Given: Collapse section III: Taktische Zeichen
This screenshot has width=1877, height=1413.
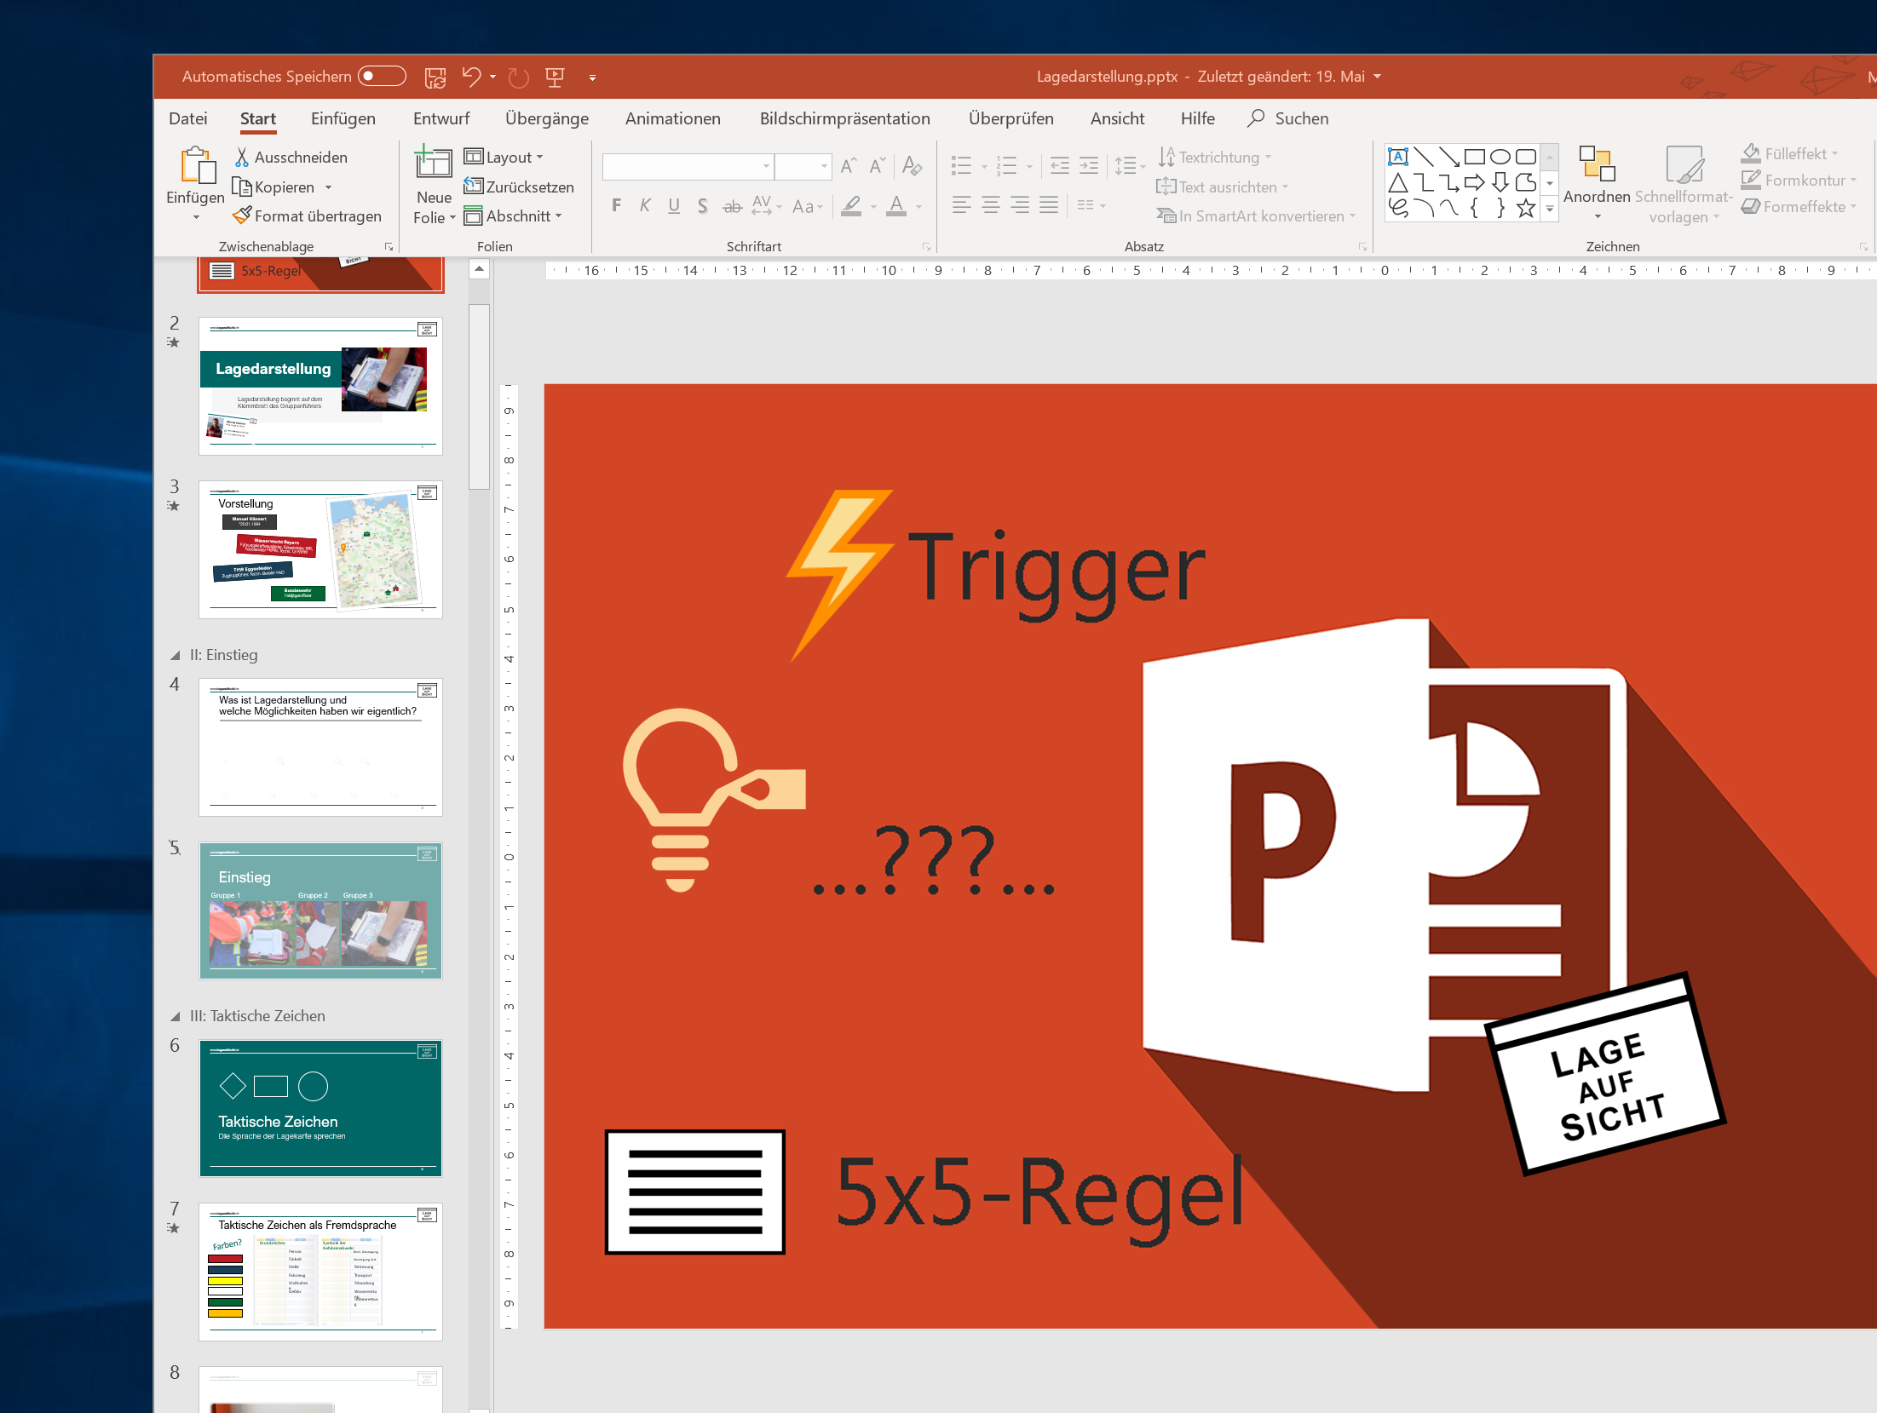Looking at the screenshot, I should click(x=176, y=1017).
